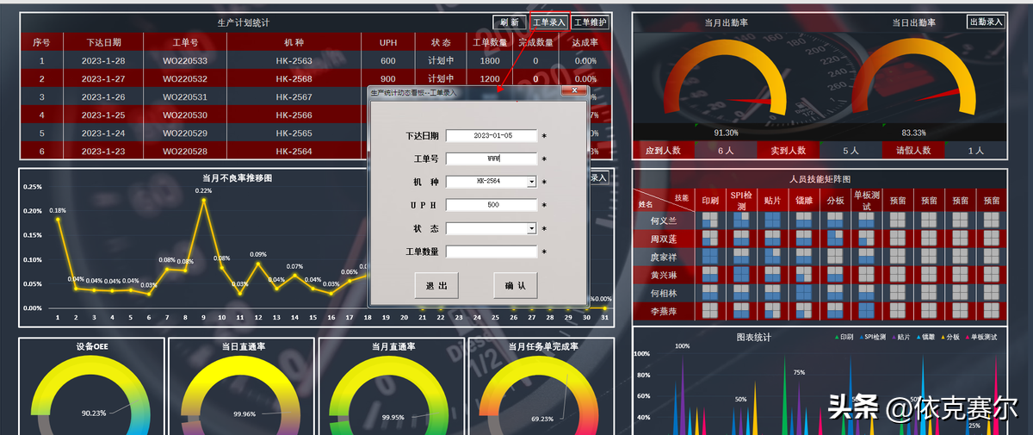The image size is (1033, 435).
Task: Click 周双莲's 分板 skill level icon
Action: tap(835, 239)
